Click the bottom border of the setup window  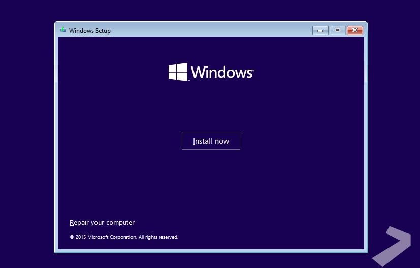coord(211,251)
